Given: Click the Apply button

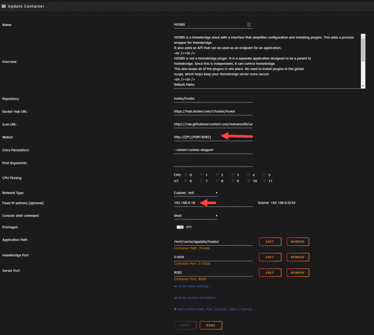Looking at the screenshot, I should pyautogui.click(x=185, y=325).
